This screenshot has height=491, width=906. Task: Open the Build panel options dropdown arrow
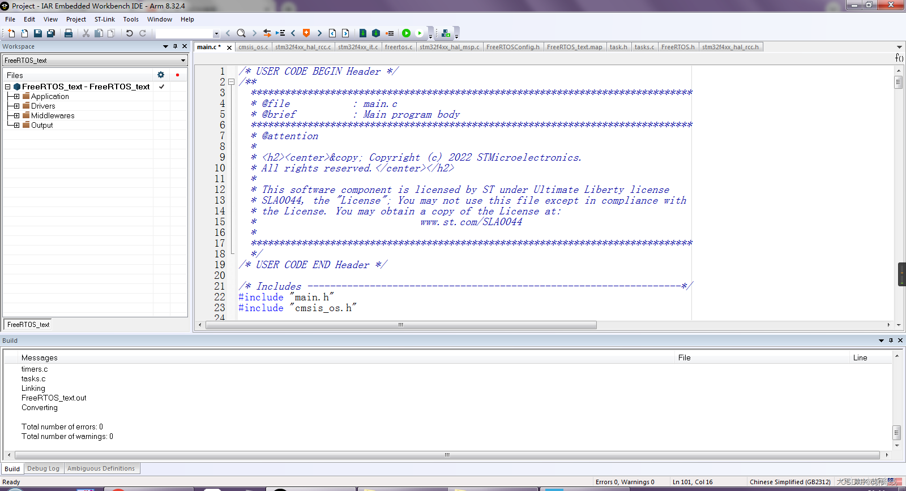[881, 341]
